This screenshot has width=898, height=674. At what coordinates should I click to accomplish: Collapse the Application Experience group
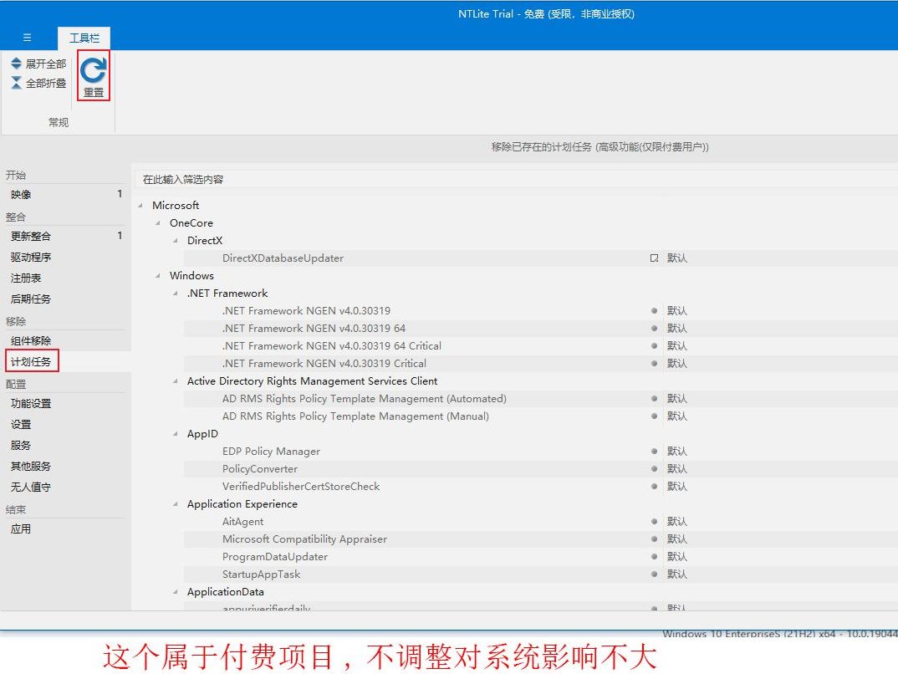[176, 504]
